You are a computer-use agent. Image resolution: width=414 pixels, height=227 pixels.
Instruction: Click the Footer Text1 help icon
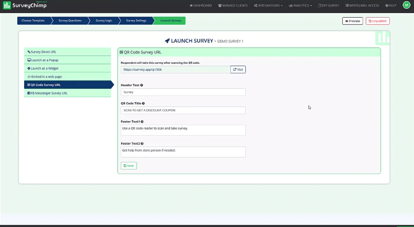(142, 122)
